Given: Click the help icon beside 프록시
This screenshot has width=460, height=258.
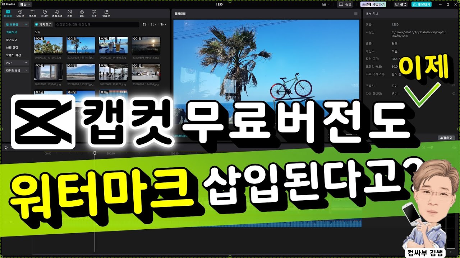Looking at the screenshot, I should coord(454,85).
